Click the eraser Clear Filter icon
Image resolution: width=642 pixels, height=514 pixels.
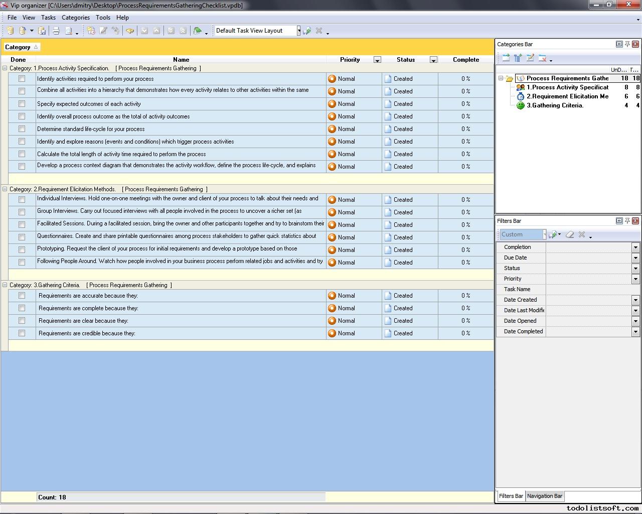pos(570,234)
